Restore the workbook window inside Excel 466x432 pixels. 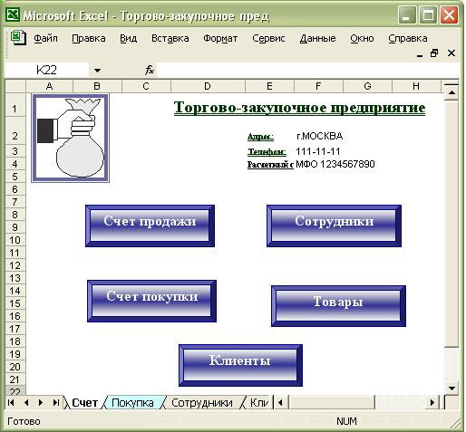tap(434, 53)
